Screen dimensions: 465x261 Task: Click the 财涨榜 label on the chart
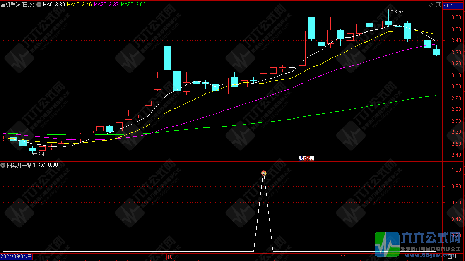click(x=306, y=158)
